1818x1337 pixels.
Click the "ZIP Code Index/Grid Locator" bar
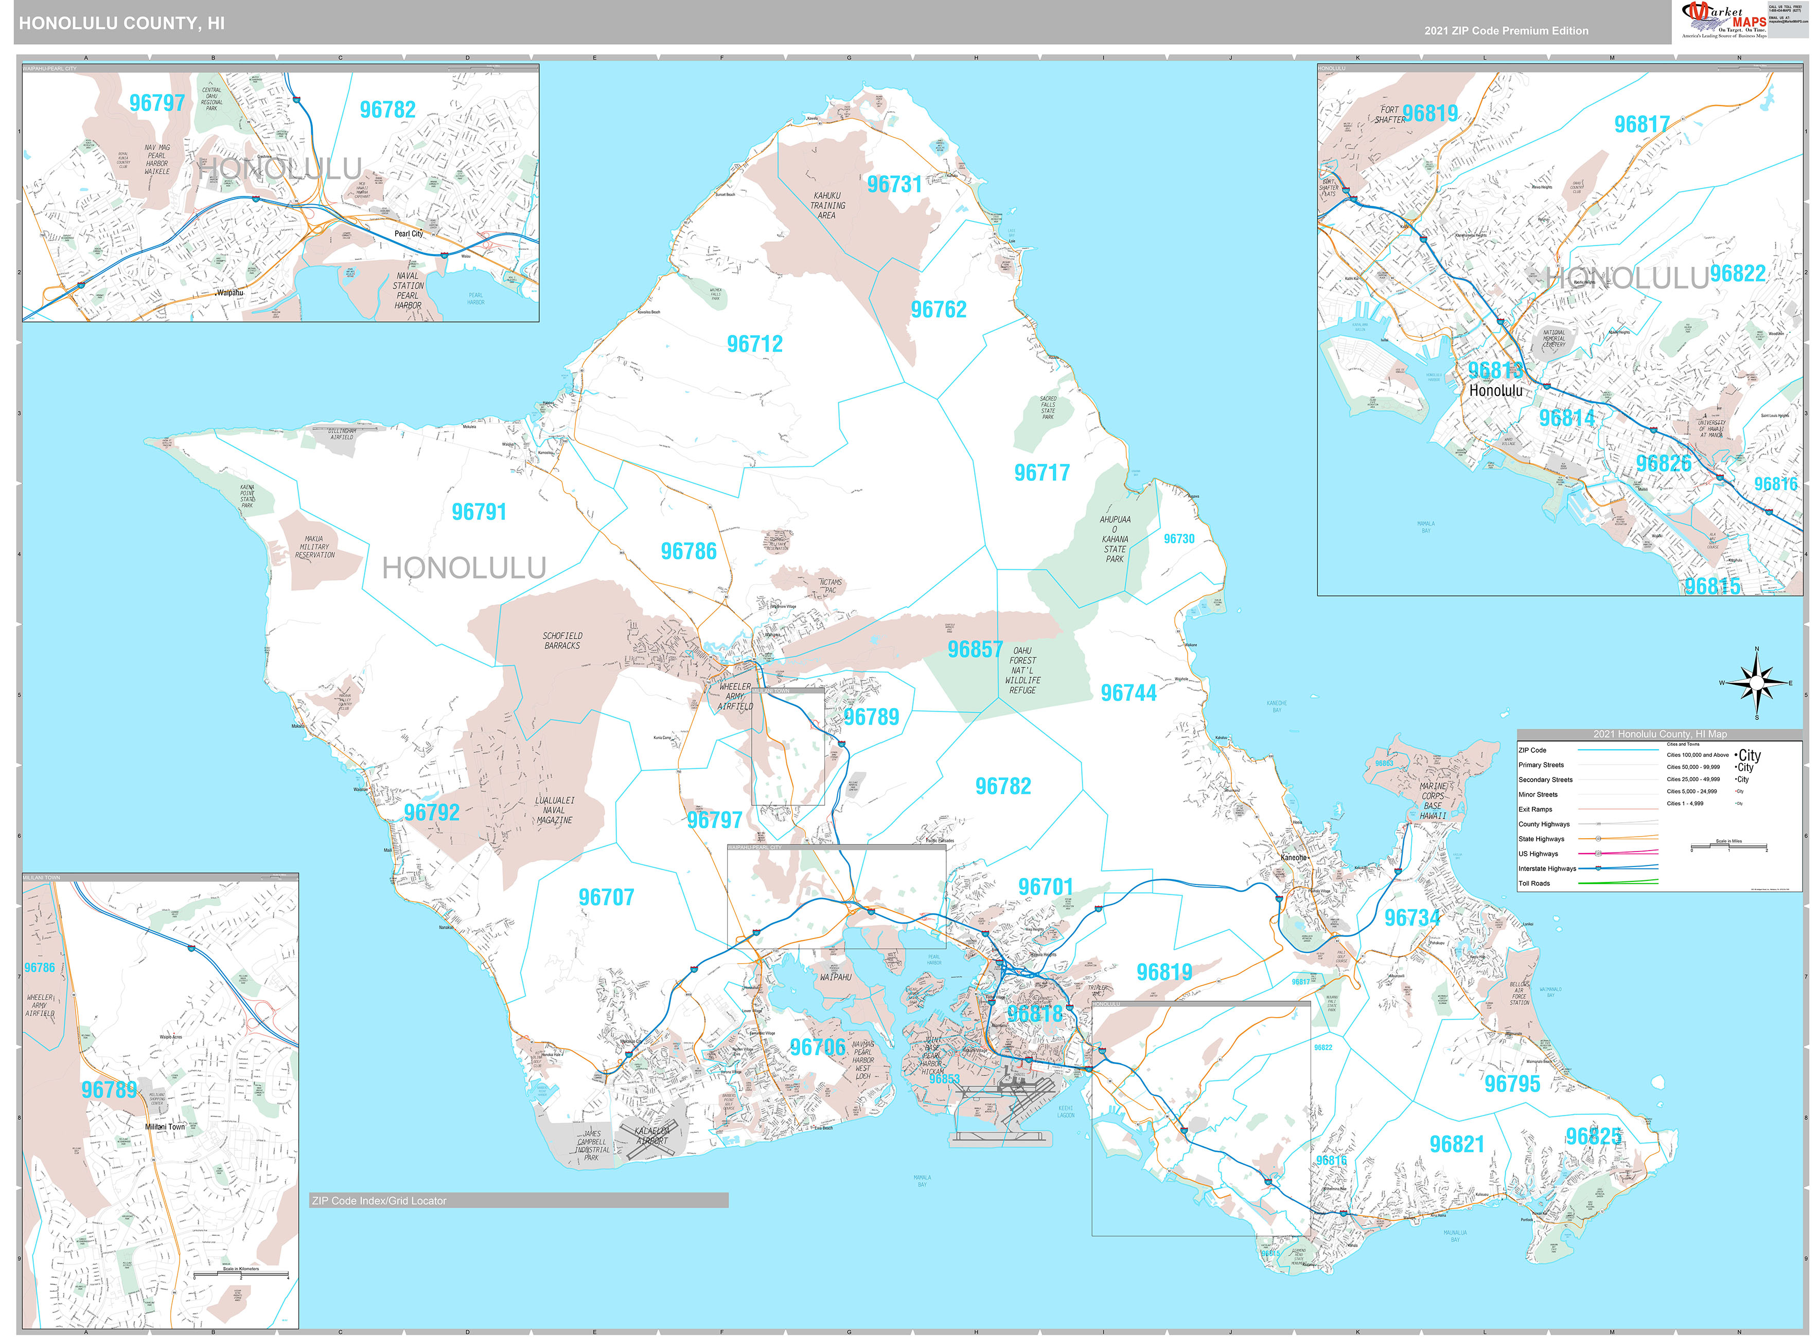[x=518, y=1200]
